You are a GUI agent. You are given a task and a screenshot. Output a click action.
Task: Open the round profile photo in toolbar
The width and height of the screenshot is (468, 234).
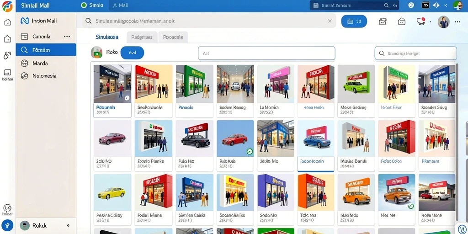[x=443, y=22]
